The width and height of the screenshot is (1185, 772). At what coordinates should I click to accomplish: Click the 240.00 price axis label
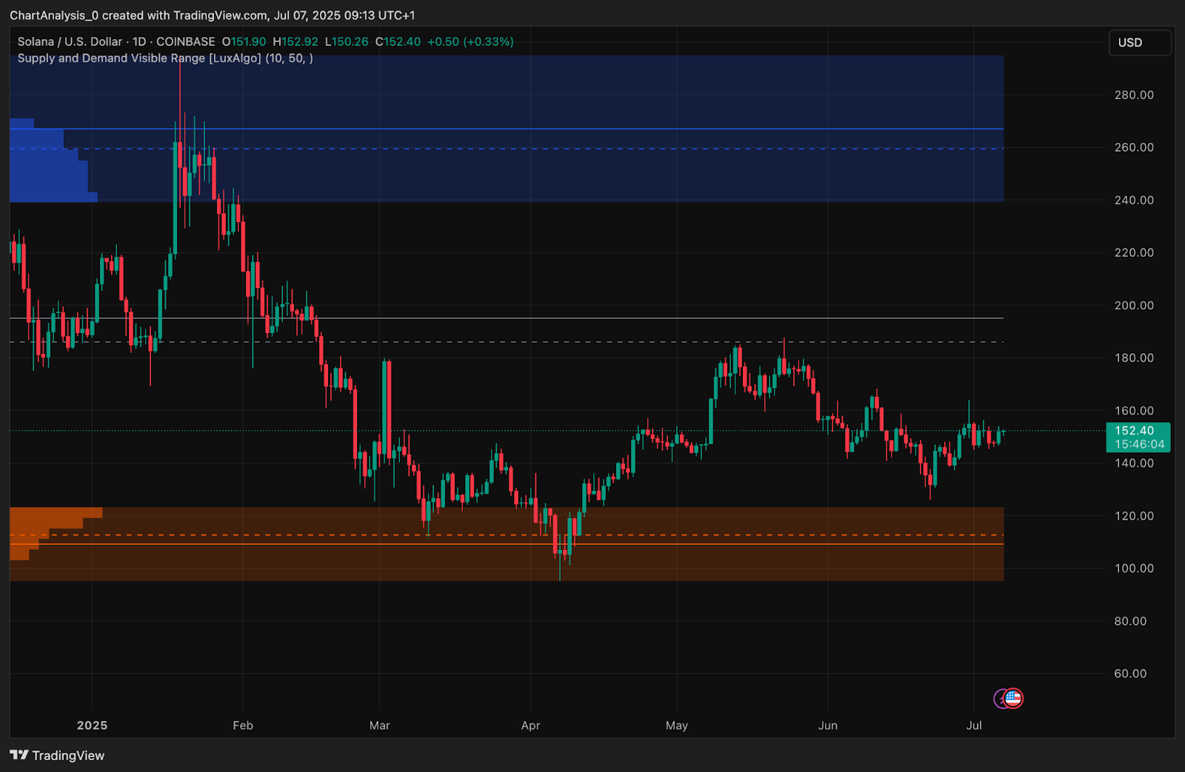tap(1134, 200)
